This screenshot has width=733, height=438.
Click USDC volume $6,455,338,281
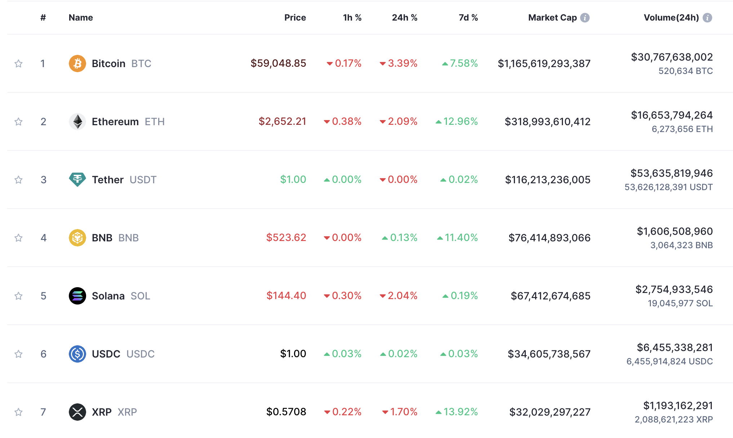pyautogui.click(x=675, y=347)
